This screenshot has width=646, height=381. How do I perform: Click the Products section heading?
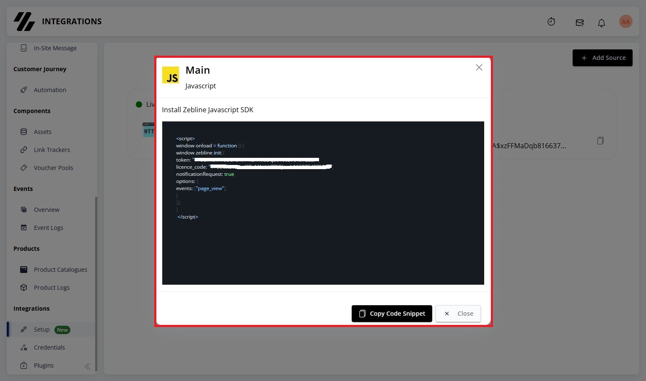pyautogui.click(x=26, y=249)
